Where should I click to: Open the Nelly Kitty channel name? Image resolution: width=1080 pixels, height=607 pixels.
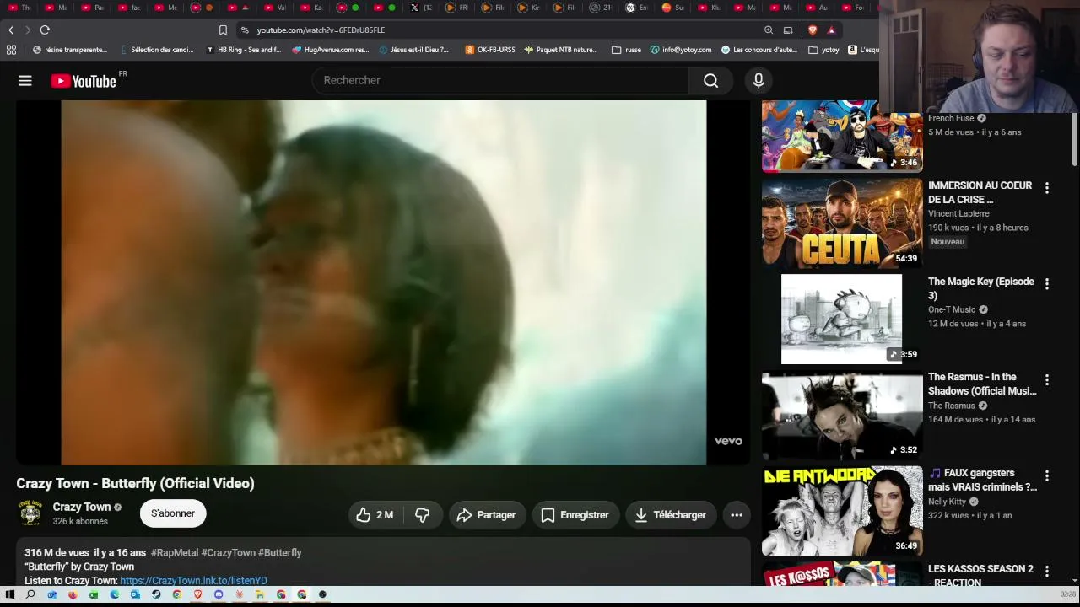[x=947, y=502]
